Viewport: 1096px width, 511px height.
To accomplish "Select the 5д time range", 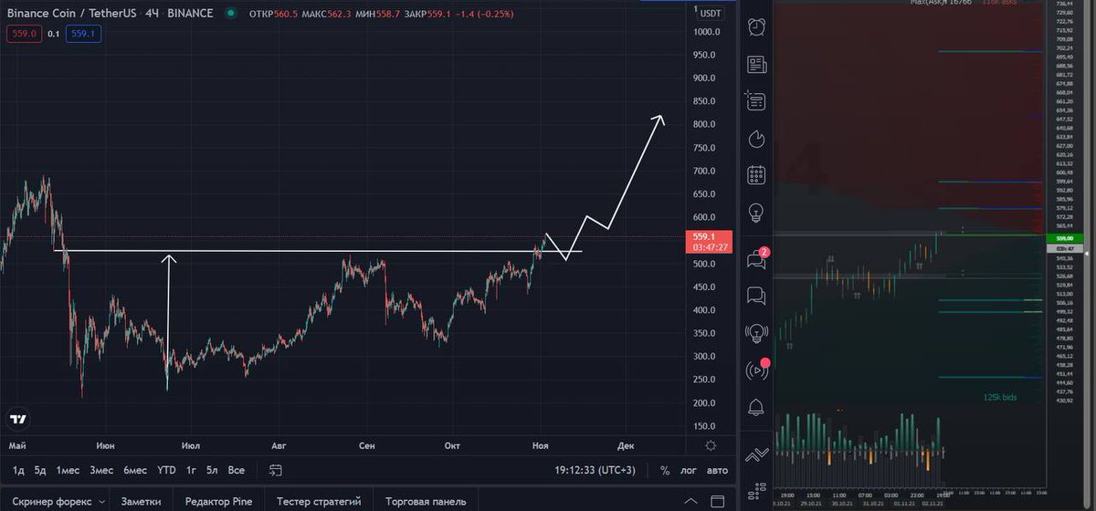I will click(40, 470).
